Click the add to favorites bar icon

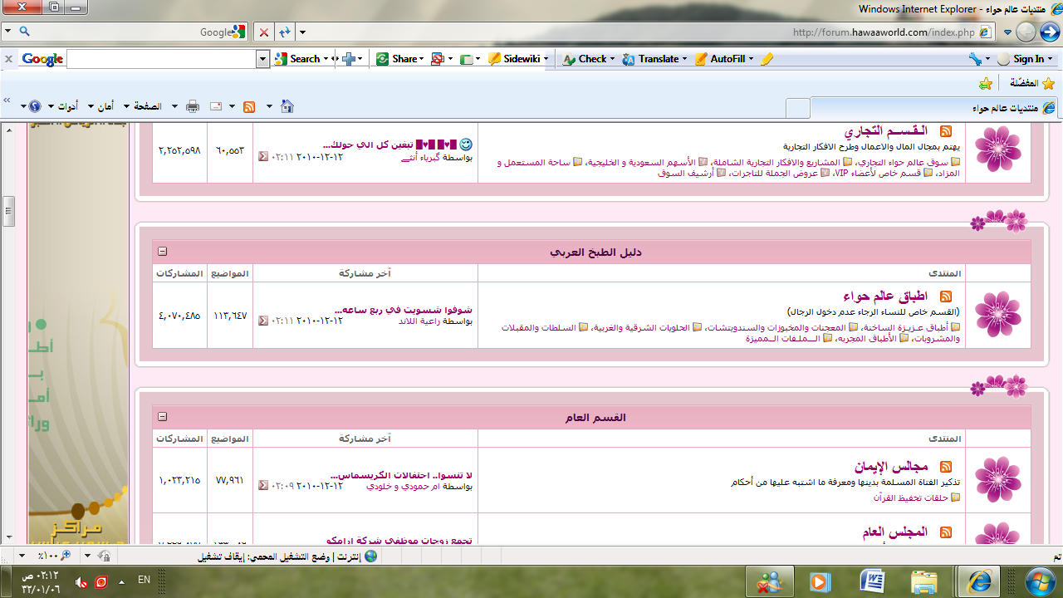[985, 83]
